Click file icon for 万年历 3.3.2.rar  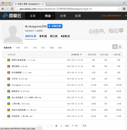9,79
